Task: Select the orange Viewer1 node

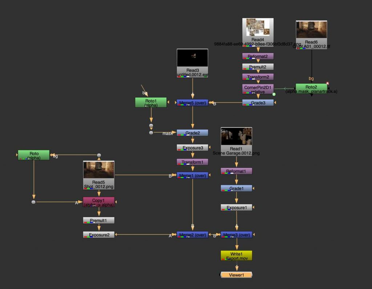Action: [x=236, y=275]
